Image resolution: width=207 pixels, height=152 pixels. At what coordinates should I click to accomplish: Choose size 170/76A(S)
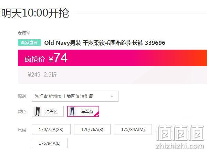pos(92,129)
